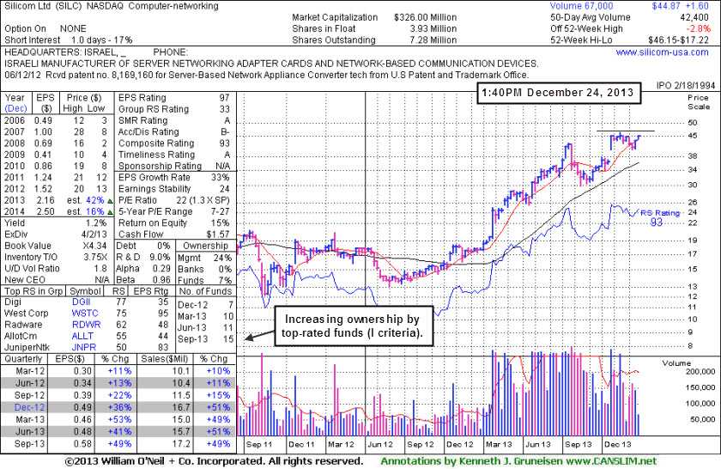Image resolution: width=721 pixels, height=469 pixels.
Task: Click the Volume 67,000 value
Action: point(582,6)
